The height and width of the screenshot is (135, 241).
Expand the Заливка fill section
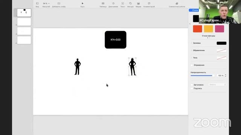click(191, 43)
